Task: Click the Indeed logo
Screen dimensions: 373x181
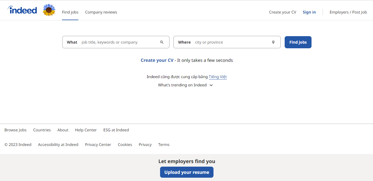Action: [x=22, y=10]
